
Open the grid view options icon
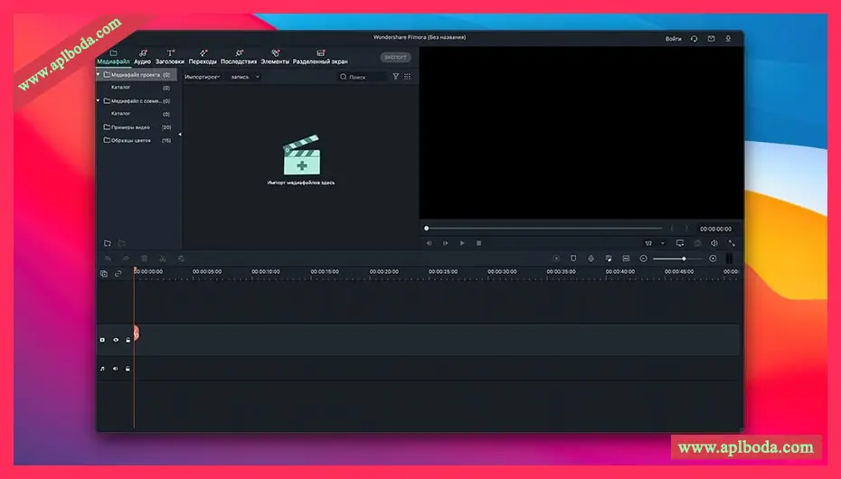(x=407, y=77)
